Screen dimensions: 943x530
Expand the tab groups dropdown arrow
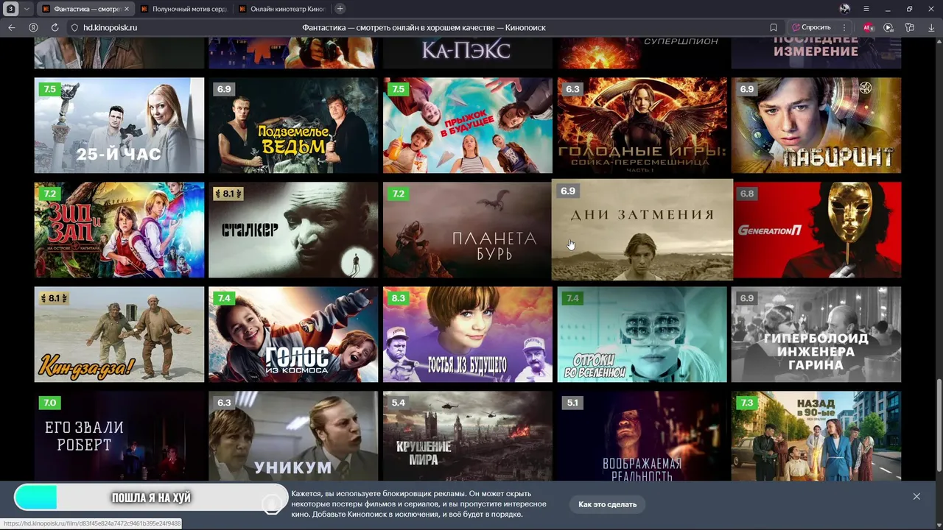tap(27, 9)
